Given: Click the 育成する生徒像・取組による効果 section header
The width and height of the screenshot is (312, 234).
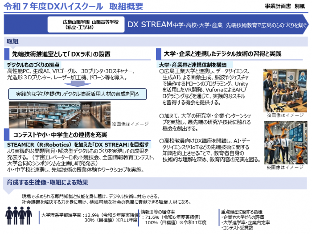Looking at the screenshot, I should [48, 182].
